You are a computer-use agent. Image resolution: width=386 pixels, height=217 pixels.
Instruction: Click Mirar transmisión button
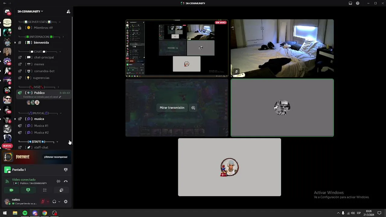tap(172, 108)
